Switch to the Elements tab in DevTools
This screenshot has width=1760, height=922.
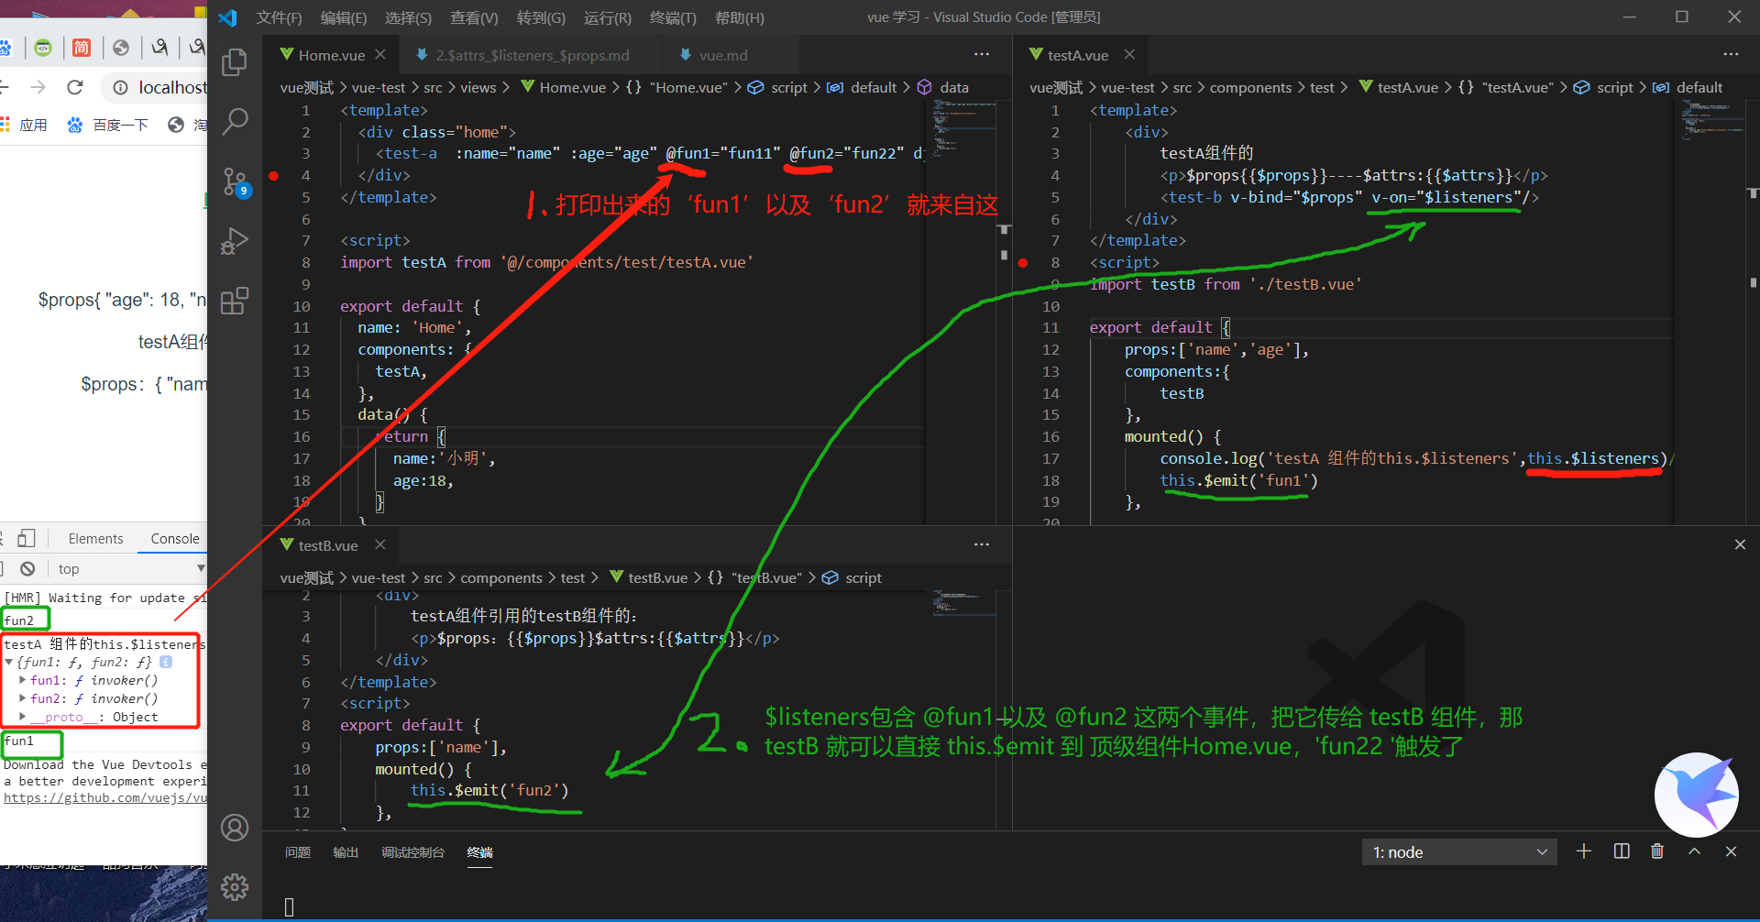95,539
